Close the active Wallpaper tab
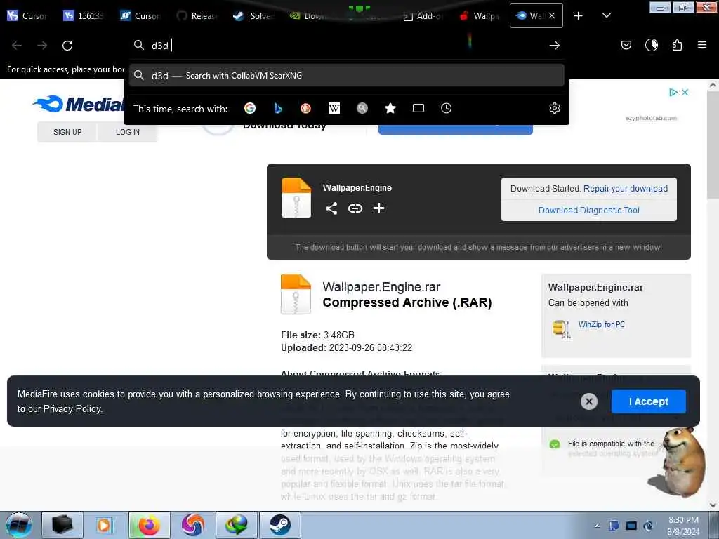This screenshot has height=539, width=719. coord(552,15)
